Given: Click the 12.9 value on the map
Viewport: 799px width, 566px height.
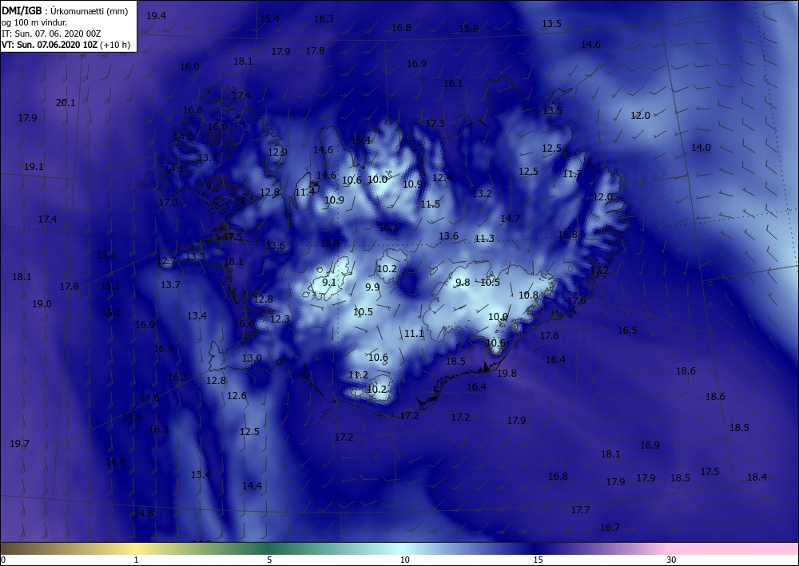Looking at the screenshot, I should pyautogui.click(x=278, y=152).
